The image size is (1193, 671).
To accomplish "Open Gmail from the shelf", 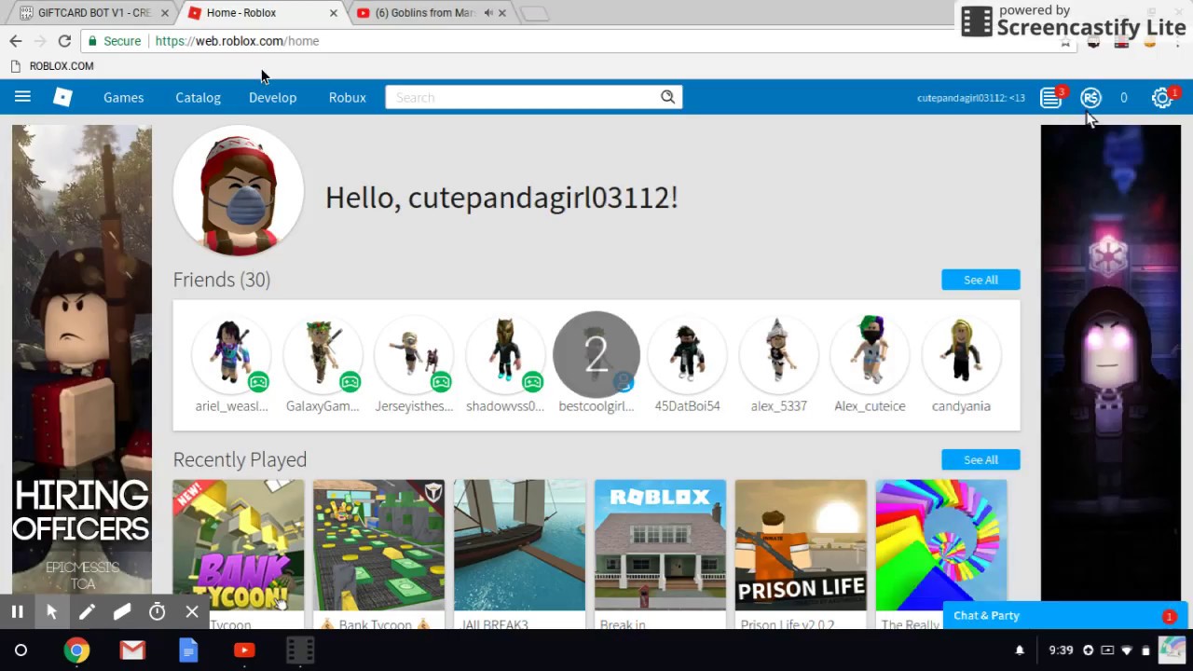I will [x=132, y=650].
